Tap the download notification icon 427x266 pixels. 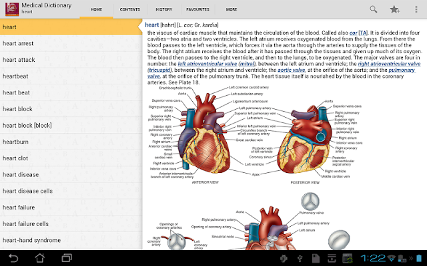332,259
